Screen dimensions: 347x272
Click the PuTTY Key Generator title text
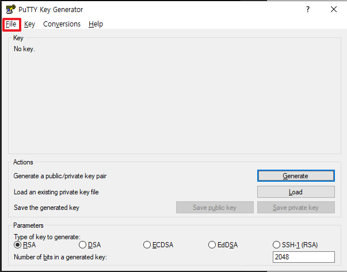click(51, 10)
